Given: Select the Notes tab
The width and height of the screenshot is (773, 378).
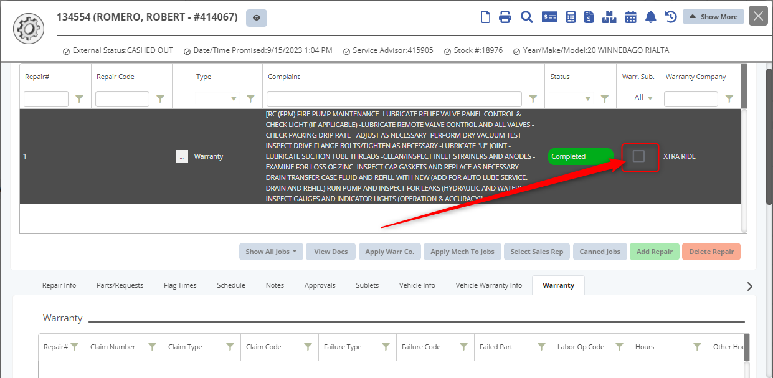Looking at the screenshot, I should pos(275,285).
